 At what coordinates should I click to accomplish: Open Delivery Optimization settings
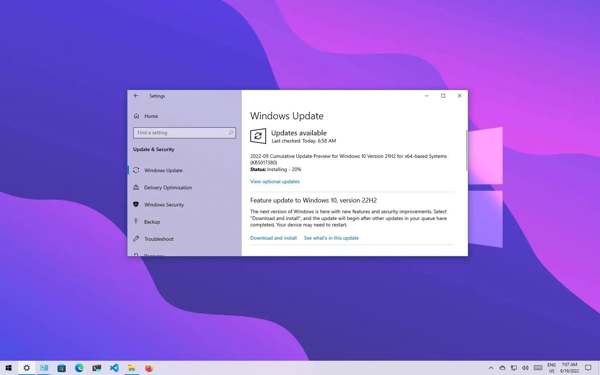[185, 187]
